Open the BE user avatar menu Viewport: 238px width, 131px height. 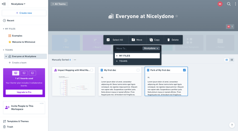pos(220,4)
